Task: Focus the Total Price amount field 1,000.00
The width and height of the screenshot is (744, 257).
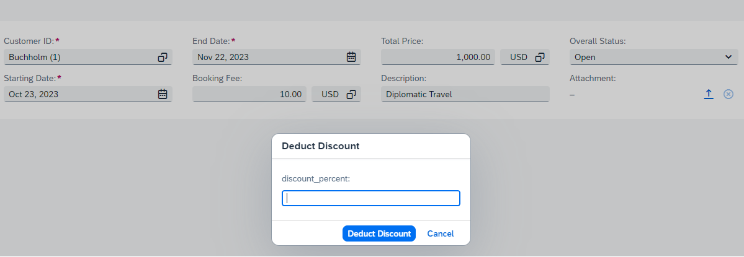Action: 438,57
